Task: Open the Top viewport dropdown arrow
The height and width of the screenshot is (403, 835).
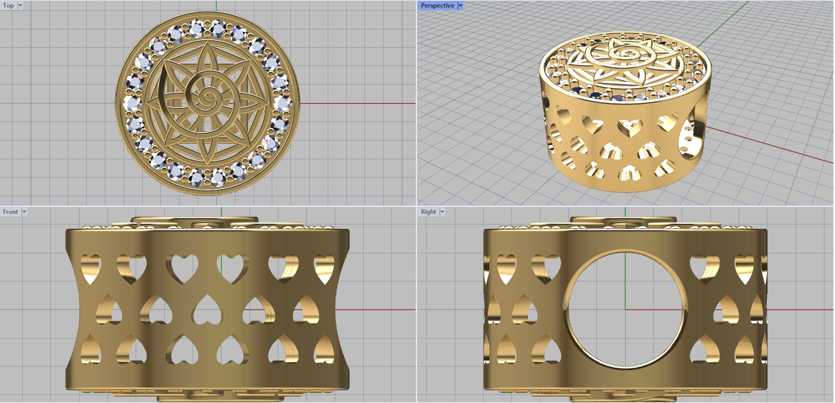Action: tap(20, 6)
